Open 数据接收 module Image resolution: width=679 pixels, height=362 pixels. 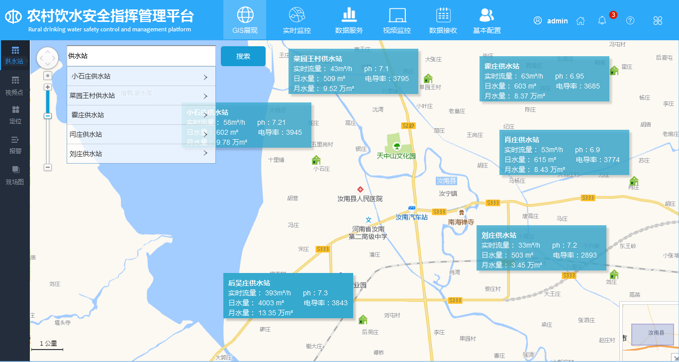443,20
